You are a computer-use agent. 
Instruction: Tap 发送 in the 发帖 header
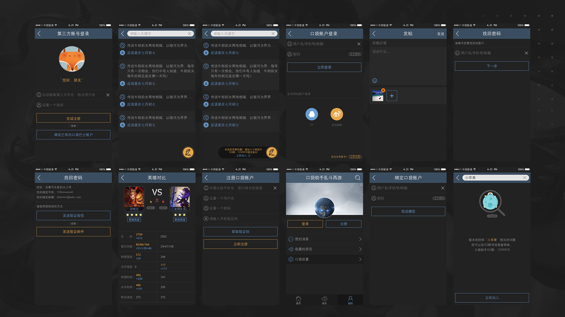(441, 34)
